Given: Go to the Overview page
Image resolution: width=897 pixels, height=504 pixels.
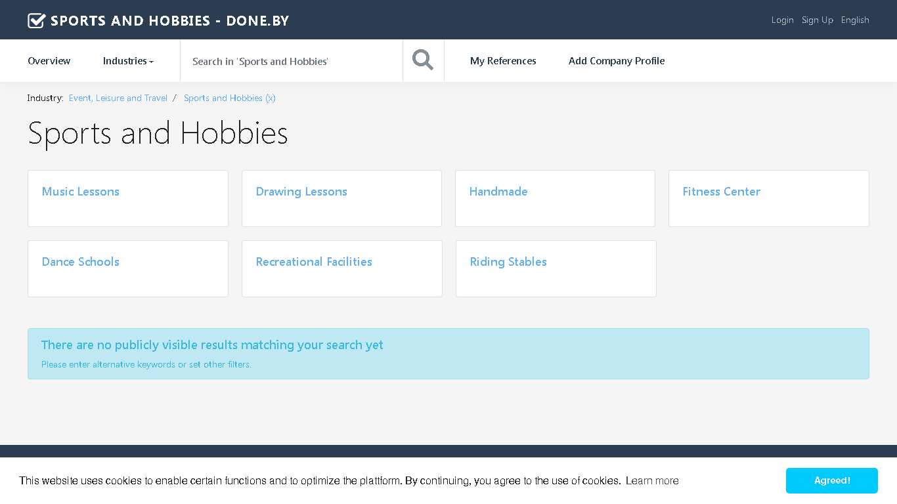Looking at the screenshot, I should pos(49,61).
